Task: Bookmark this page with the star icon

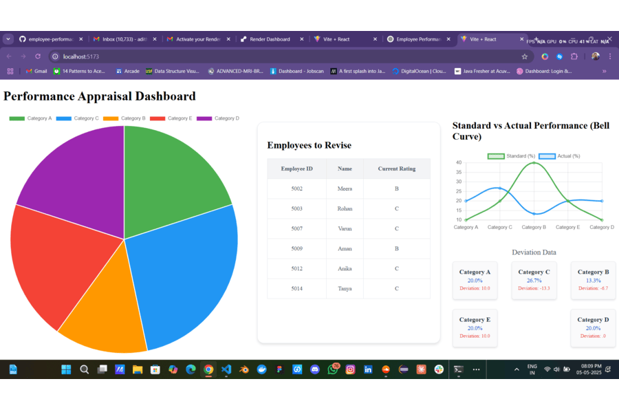Action: 525,56
